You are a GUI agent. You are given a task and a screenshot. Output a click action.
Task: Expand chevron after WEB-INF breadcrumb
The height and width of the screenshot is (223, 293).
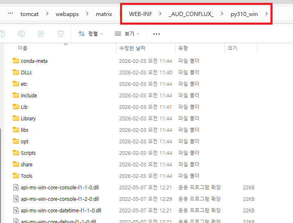(x=160, y=14)
